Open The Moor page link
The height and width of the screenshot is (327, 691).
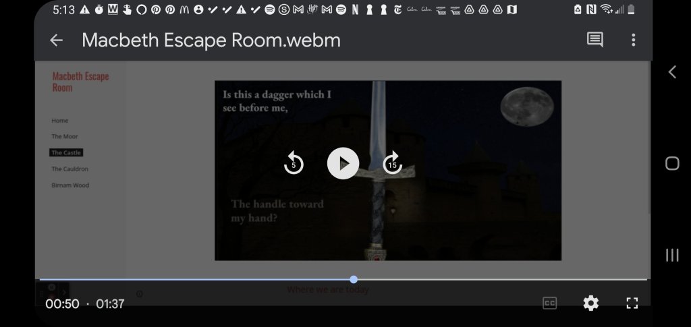pyautogui.click(x=65, y=137)
